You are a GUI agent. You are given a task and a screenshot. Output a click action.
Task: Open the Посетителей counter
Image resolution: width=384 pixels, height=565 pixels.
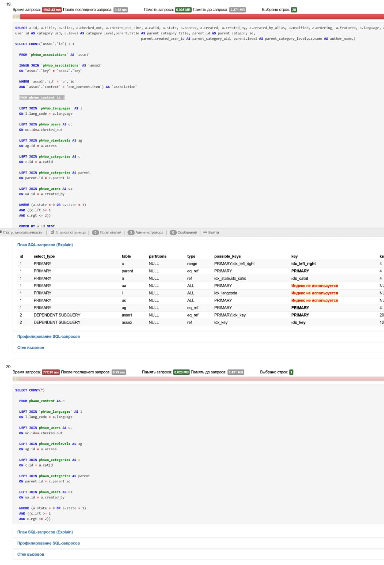pos(110,232)
